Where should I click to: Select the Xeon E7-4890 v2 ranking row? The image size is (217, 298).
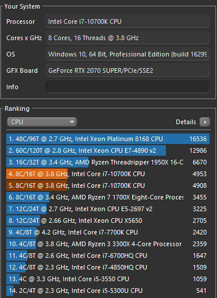click(108, 150)
